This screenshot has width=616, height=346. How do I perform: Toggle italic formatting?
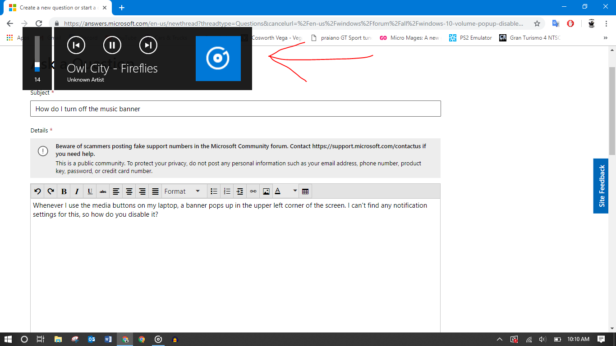coord(77,191)
